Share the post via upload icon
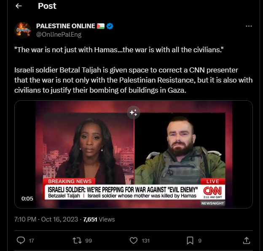The height and width of the screenshot is (251, 263). 247,240
